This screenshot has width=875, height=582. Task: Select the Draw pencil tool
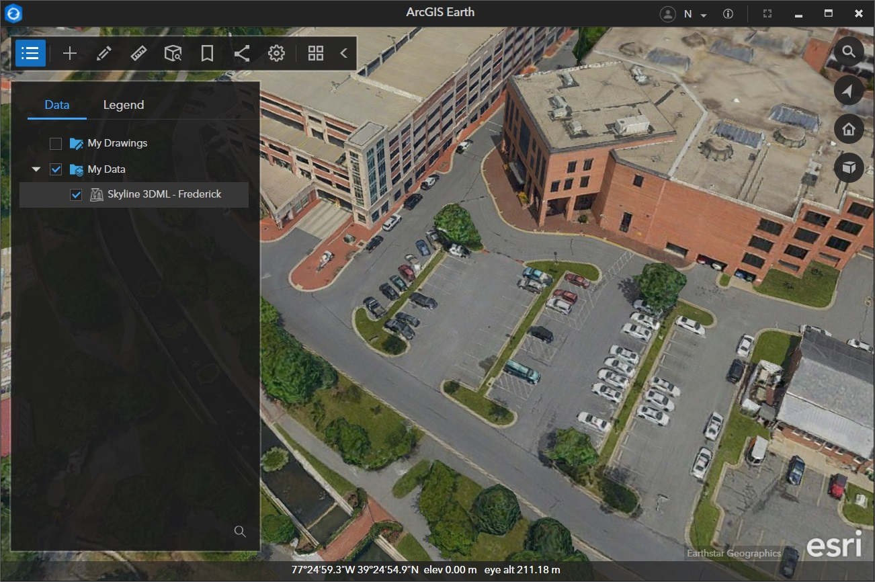104,54
